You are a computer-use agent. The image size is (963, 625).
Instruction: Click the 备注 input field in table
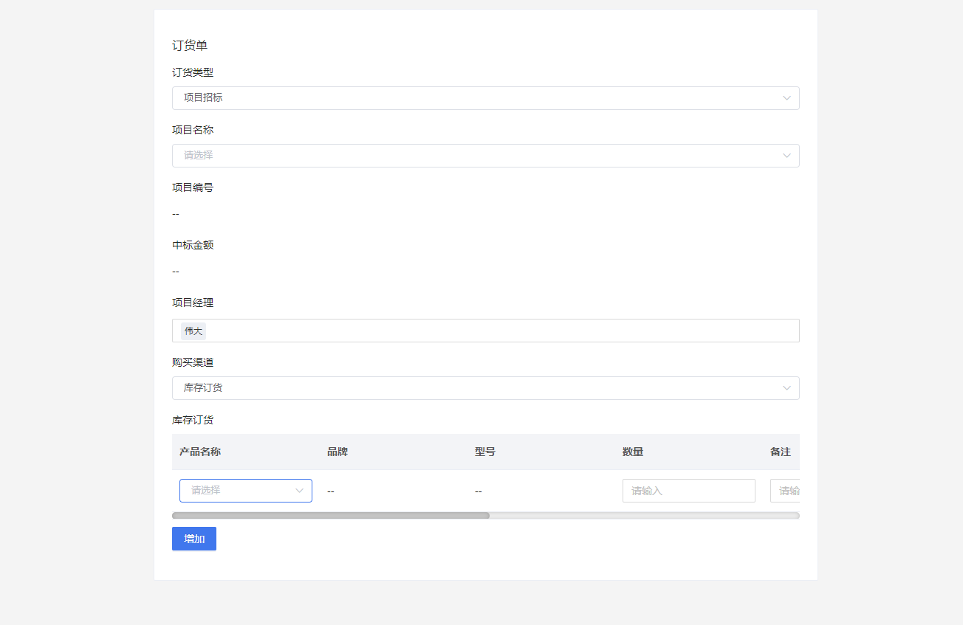click(x=785, y=491)
